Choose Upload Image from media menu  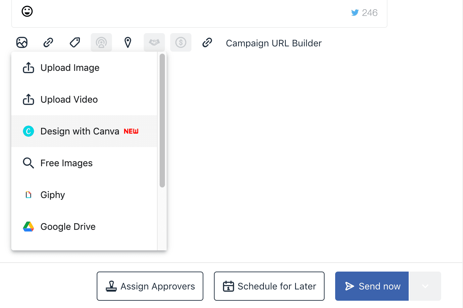[70, 68]
